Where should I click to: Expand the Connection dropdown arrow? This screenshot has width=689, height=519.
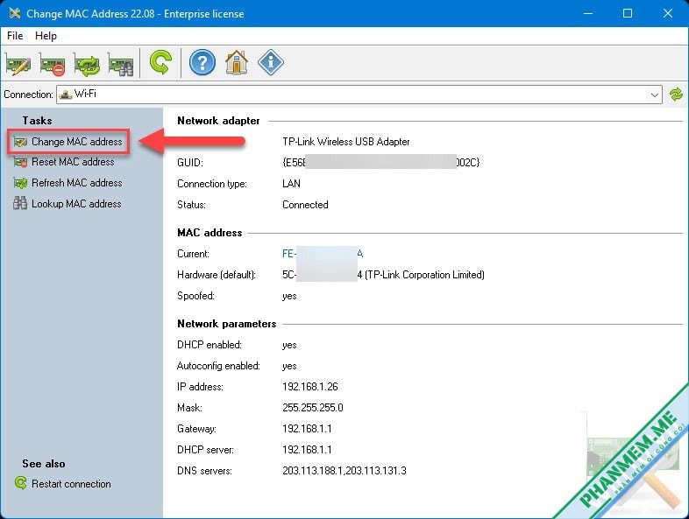(x=654, y=95)
